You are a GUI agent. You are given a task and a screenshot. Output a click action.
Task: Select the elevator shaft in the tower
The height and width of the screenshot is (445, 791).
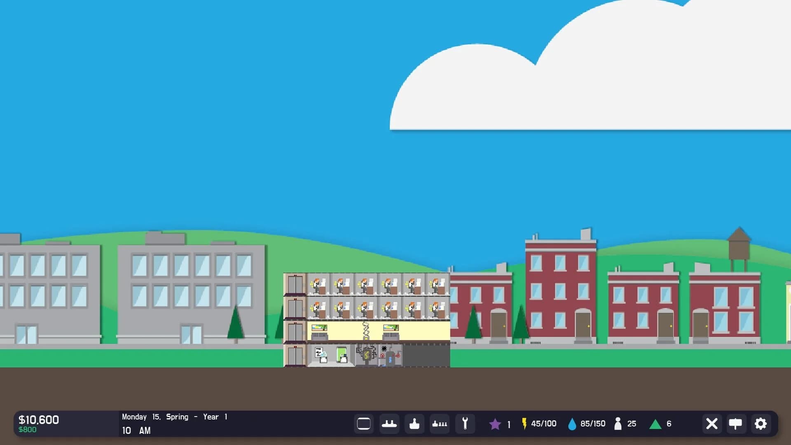(295, 313)
